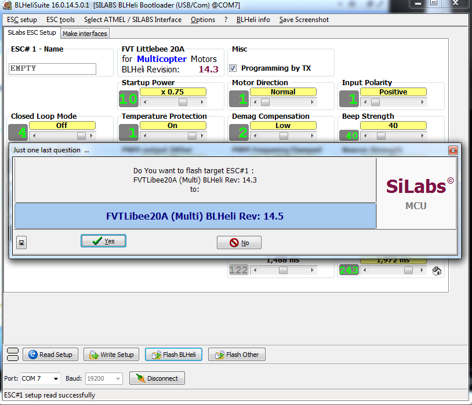Decrease Startup Power with left arrow
Image resolution: width=472 pixels, height=405 pixels.
(x=145, y=103)
